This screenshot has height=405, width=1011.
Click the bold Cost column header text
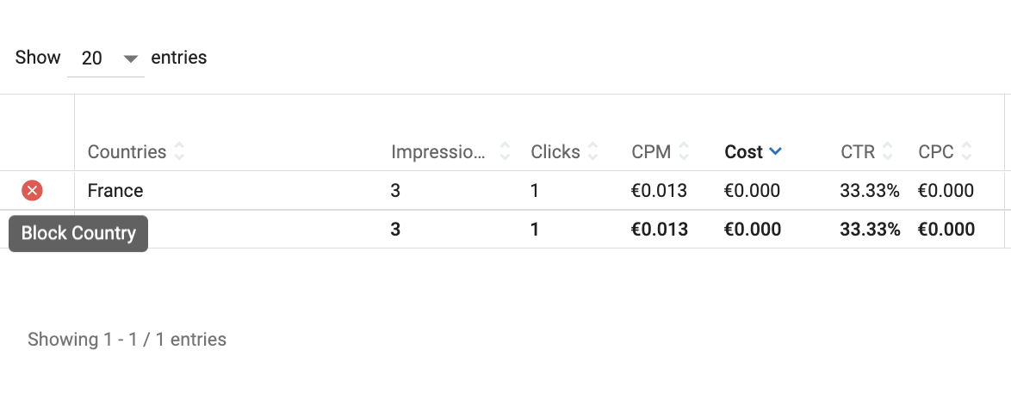pyautogui.click(x=743, y=152)
